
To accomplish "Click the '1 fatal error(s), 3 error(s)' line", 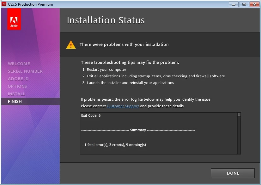I will tap(114, 145).
